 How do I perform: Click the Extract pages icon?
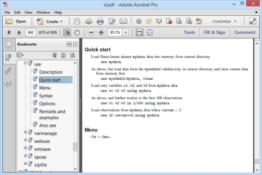(189, 21)
